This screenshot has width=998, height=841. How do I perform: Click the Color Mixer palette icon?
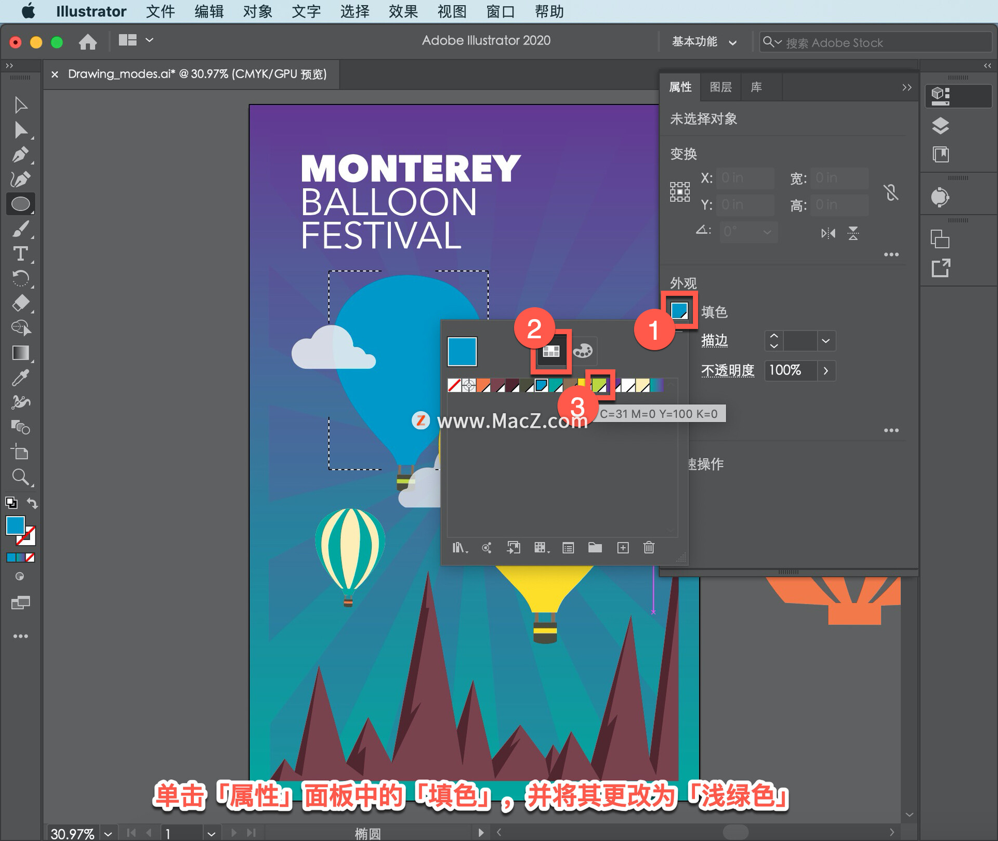tap(583, 351)
